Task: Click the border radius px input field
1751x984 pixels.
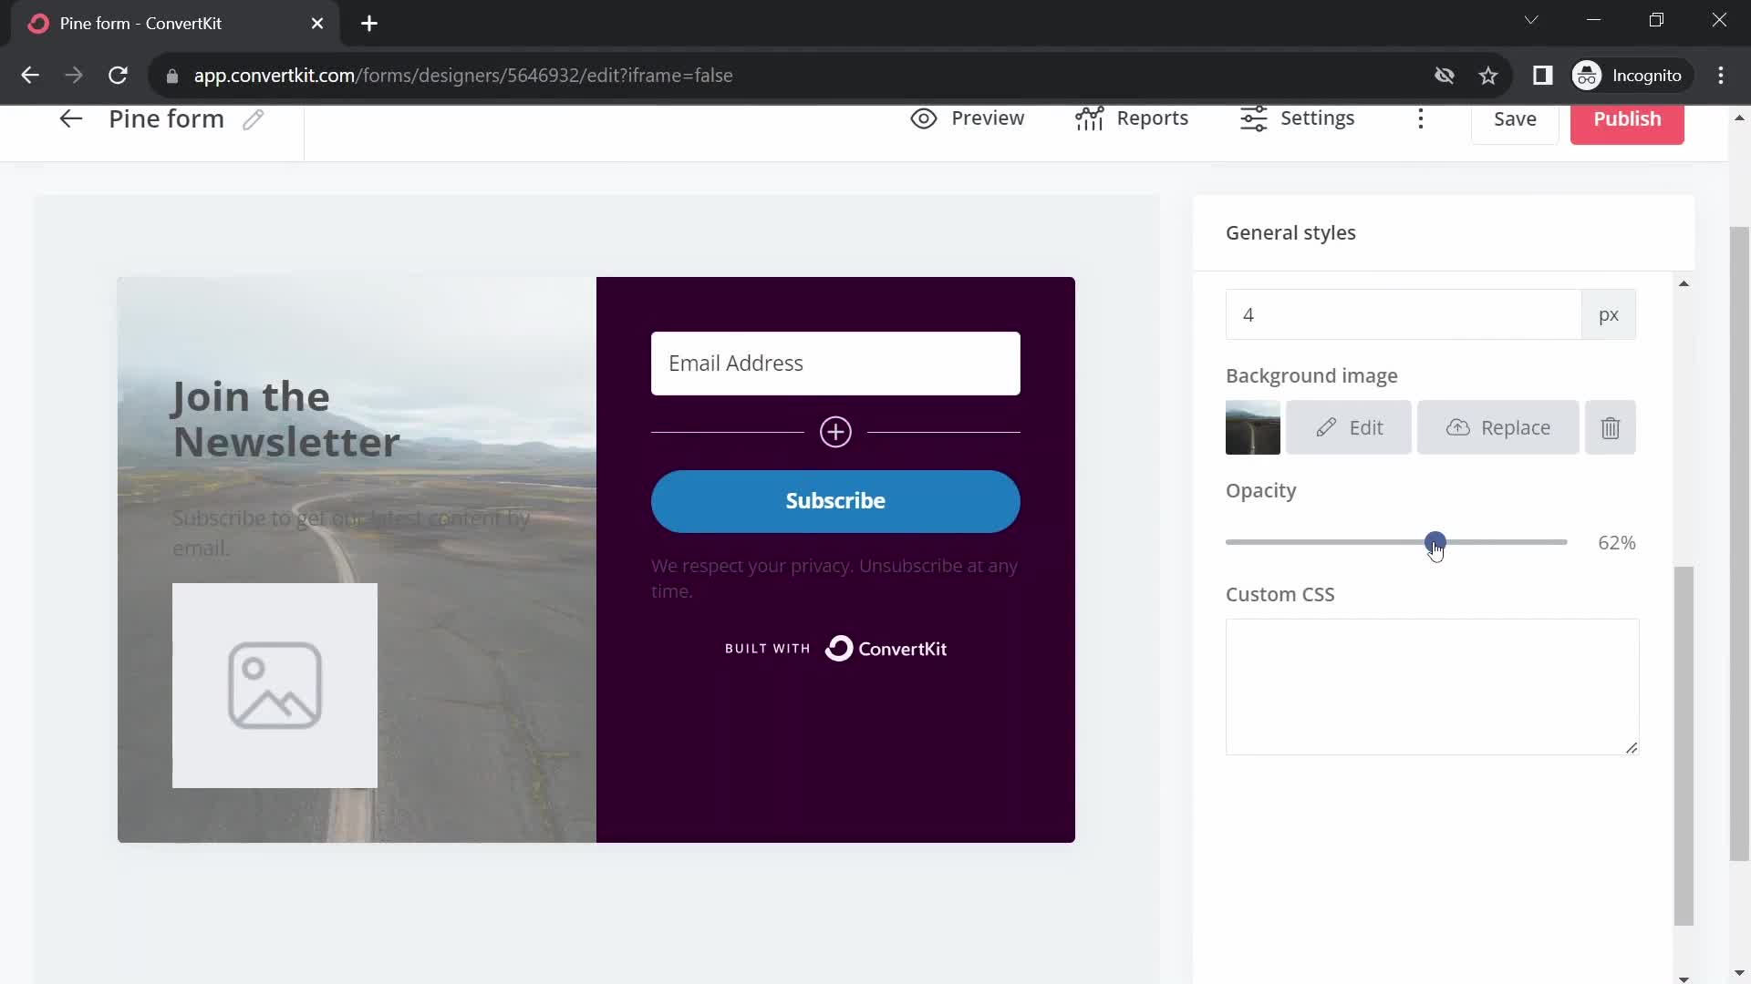Action: [x=1404, y=313]
